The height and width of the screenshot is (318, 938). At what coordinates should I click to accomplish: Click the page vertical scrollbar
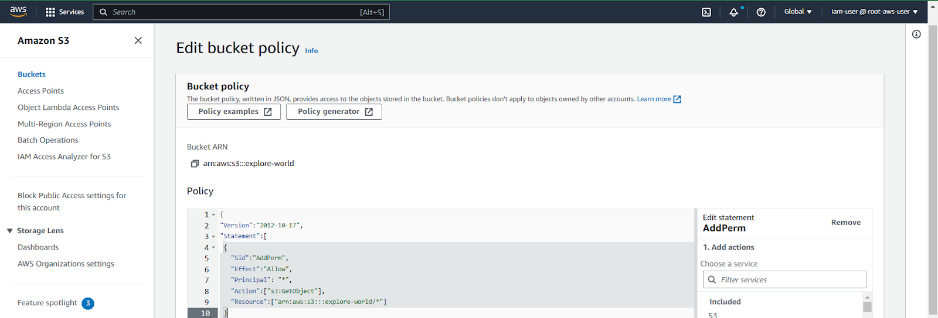pyautogui.click(x=933, y=170)
